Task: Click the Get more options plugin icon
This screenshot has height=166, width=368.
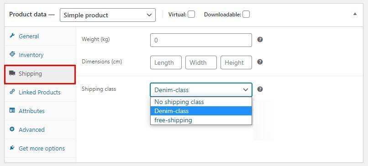Action: coord(12,148)
